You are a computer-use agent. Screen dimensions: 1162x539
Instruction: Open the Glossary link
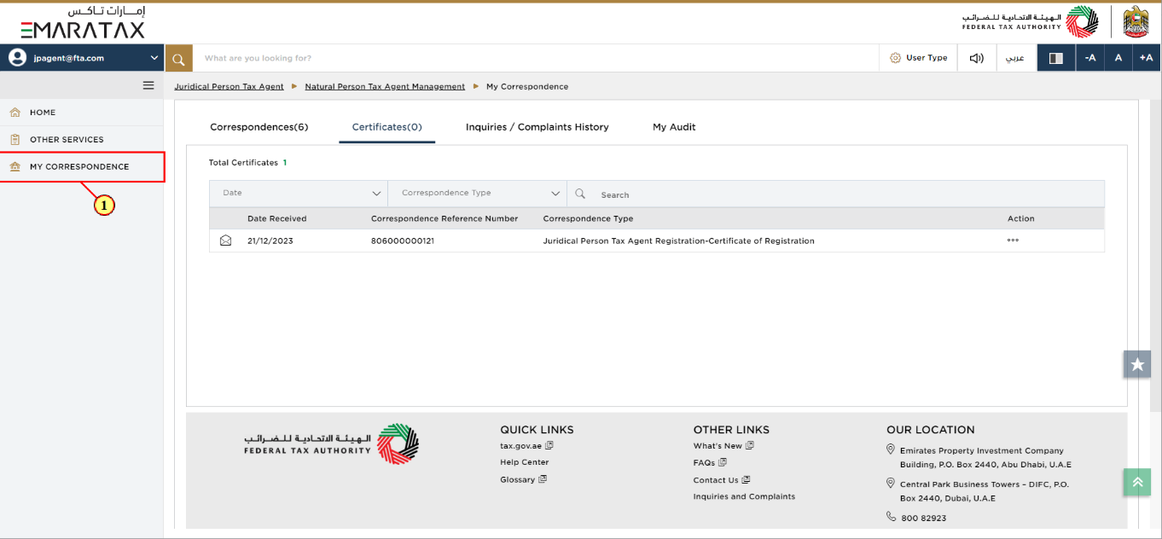coord(518,479)
